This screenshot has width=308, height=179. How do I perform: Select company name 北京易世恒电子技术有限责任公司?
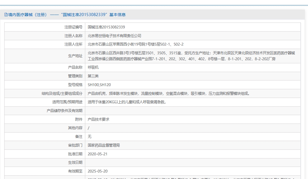click(x=114, y=36)
